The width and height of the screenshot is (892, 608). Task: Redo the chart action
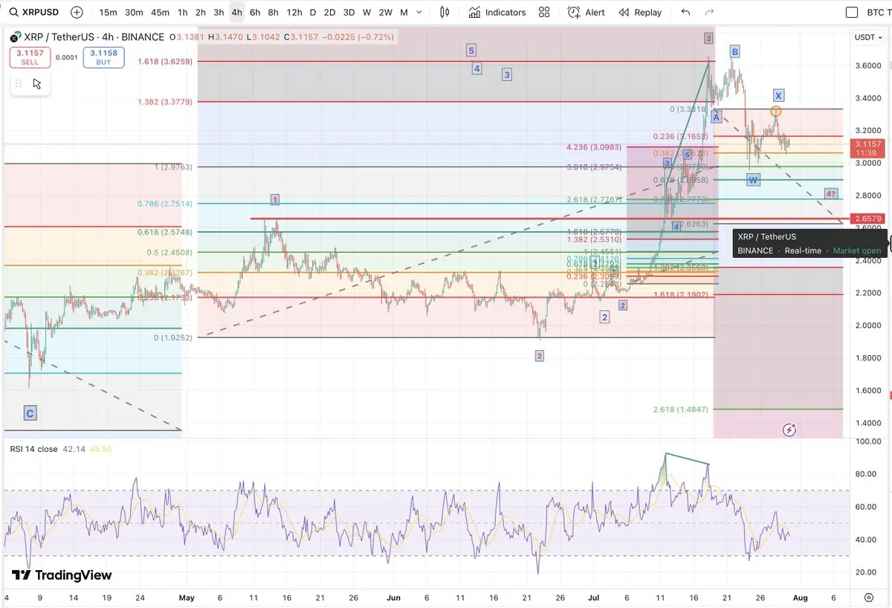(709, 13)
